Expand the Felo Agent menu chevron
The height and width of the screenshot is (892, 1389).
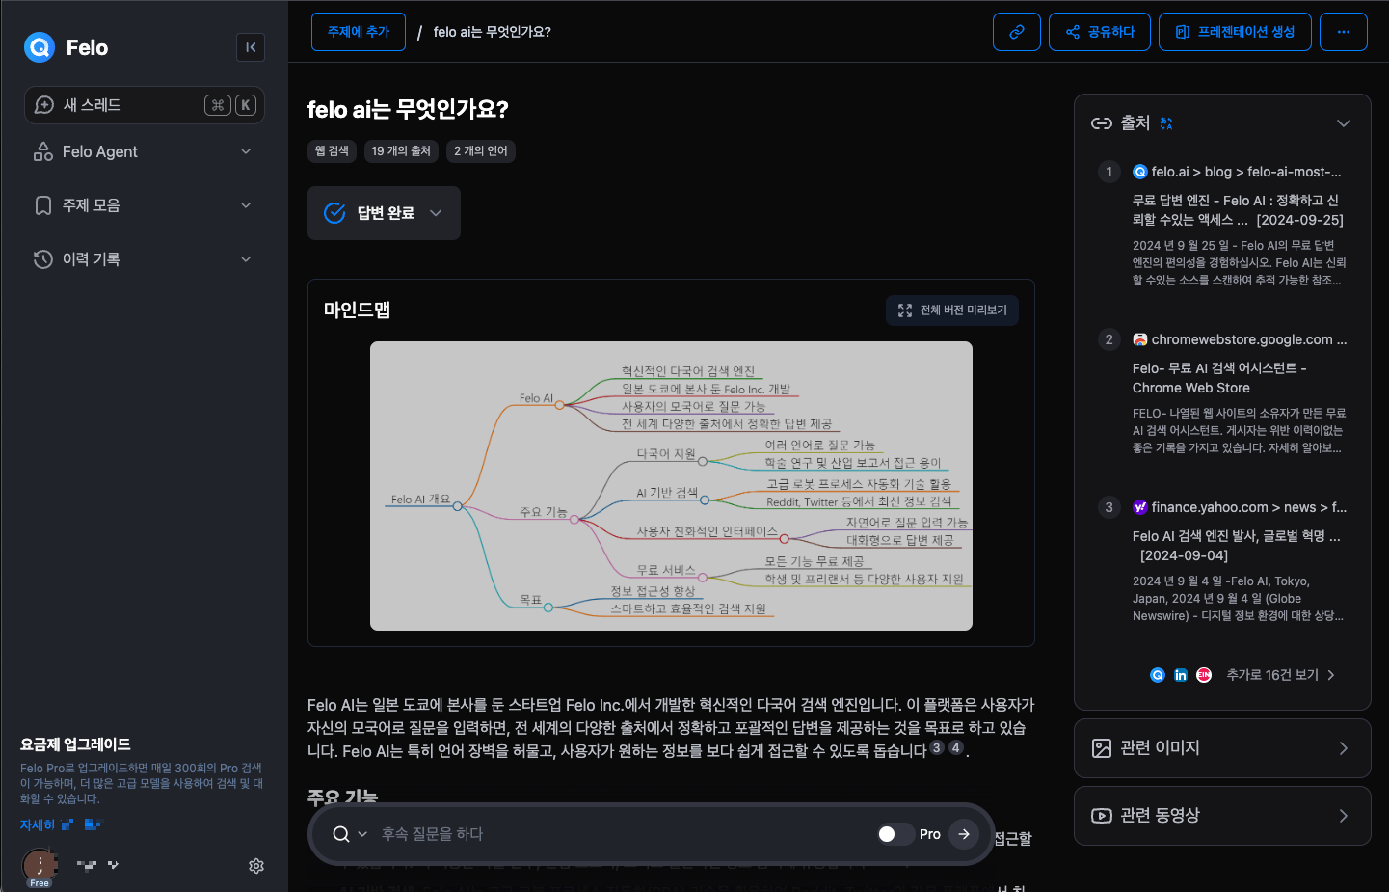pos(246,151)
